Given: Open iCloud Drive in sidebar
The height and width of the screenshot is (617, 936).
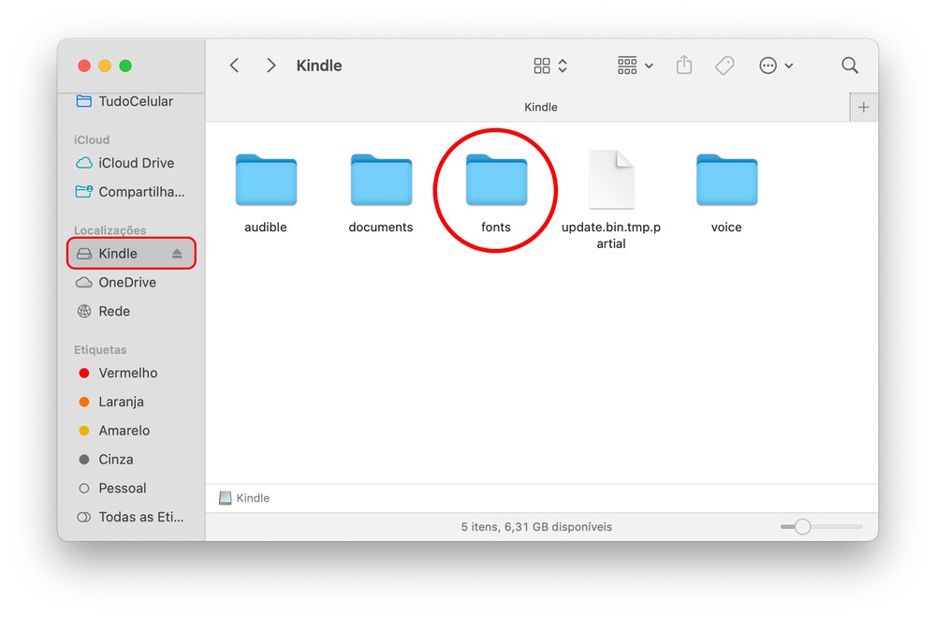Looking at the screenshot, I should 136,163.
